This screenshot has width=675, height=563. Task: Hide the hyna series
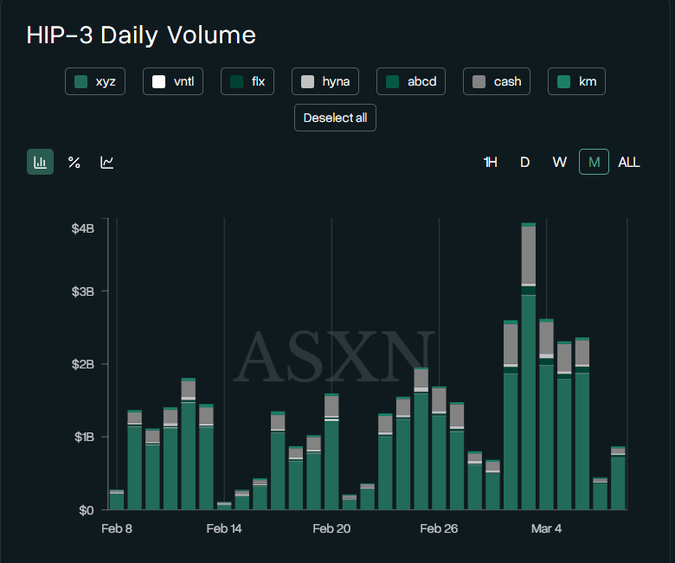click(x=325, y=82)
